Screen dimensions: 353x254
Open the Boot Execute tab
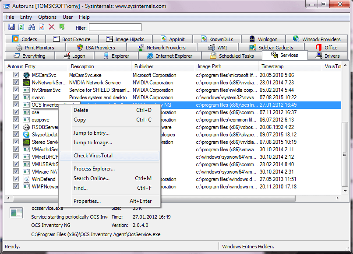coord(72,39)
